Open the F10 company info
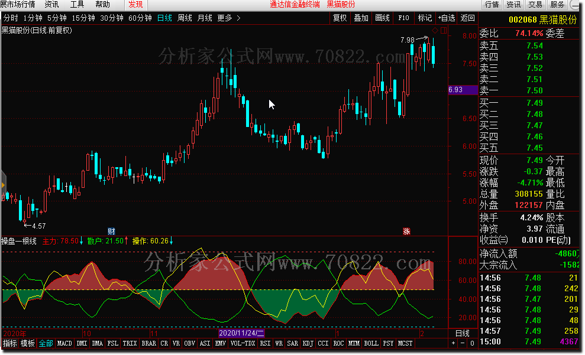This screenshot has height=355, width=585. (403, 18)
